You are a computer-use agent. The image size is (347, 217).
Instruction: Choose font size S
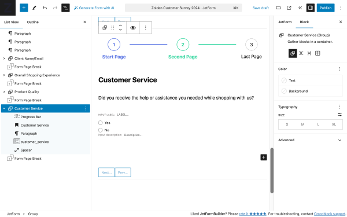coord(287,124)
